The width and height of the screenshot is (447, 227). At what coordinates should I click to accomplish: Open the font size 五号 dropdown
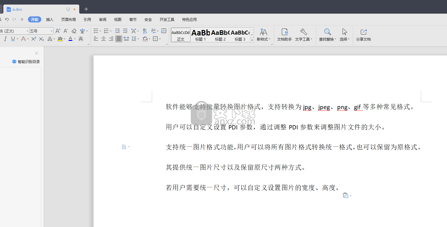tap(52, 31)
